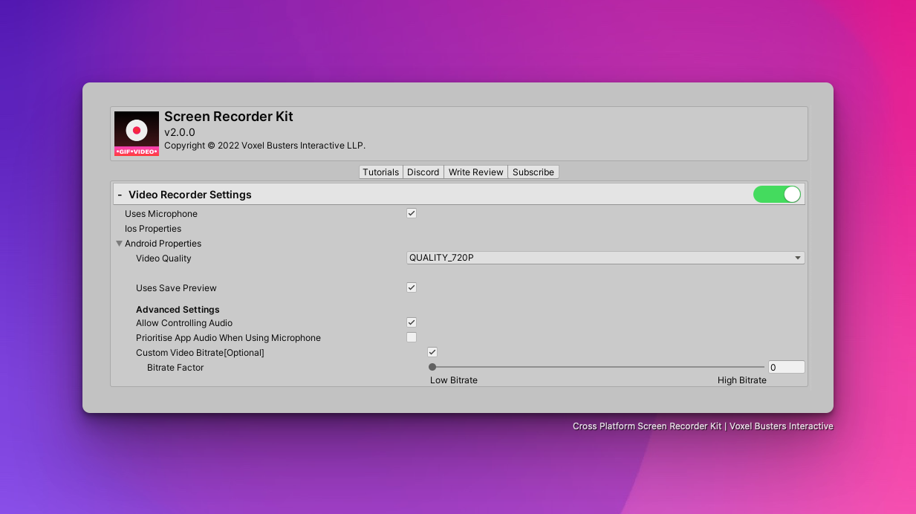Image resolution: width=916 pixels, height=514 pixels.
Task: Click the High Bitrate label
Action: coord(742,380)
